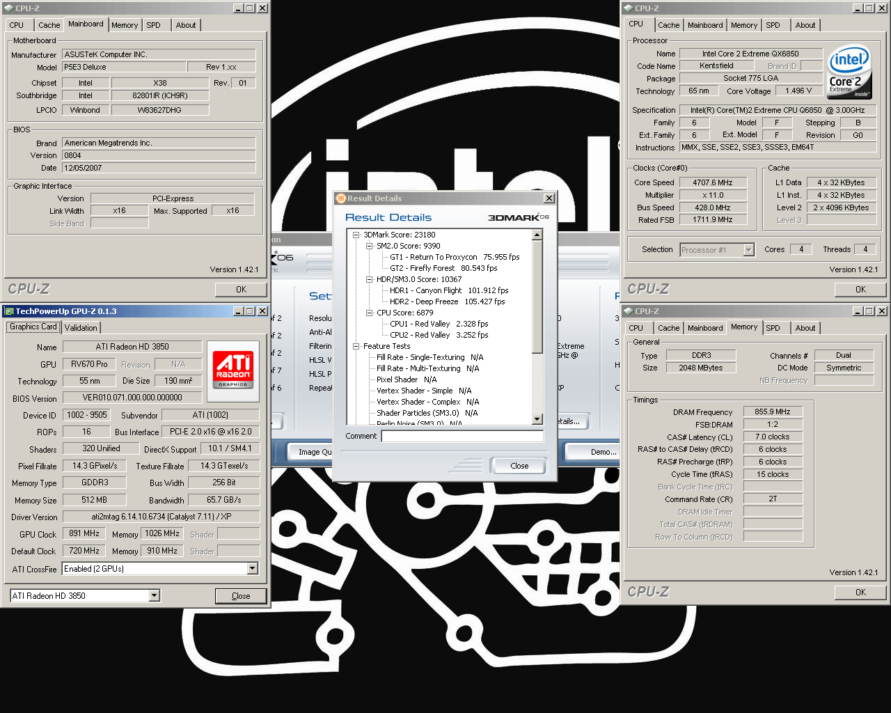The width and height of the screenshot is (891, 713).
Task: Collapse the HDR/SM3.0 Score node
Action: pos(369,279)
